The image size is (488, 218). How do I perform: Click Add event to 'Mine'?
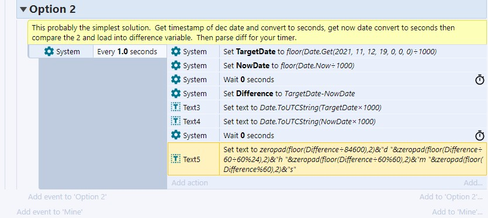click(x=50, y=212)
